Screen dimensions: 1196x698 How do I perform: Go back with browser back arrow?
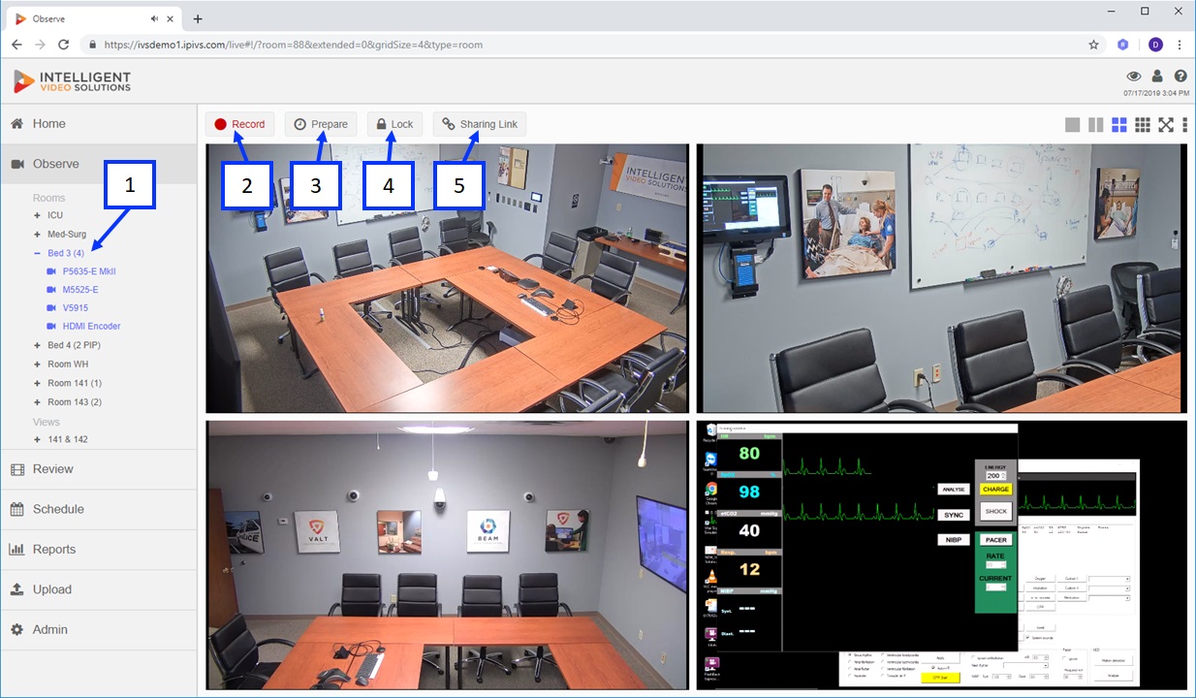[16, 45]
